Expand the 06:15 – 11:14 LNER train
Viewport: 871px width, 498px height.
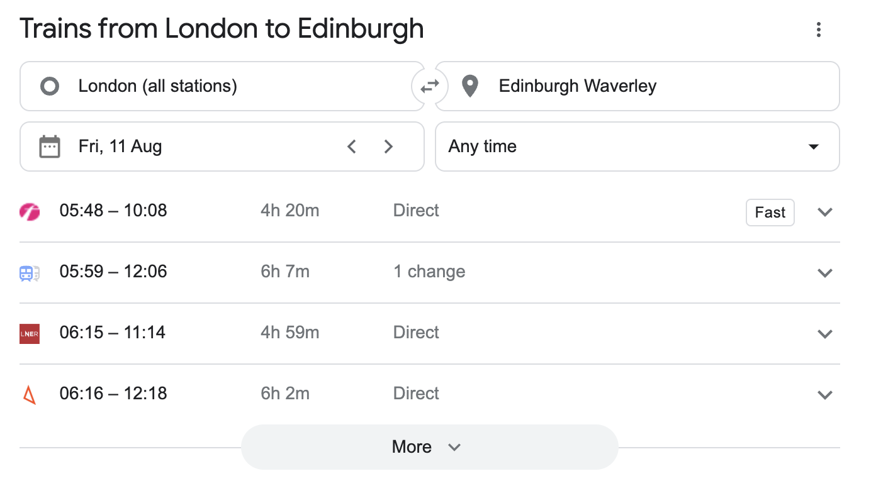[824, 334]
